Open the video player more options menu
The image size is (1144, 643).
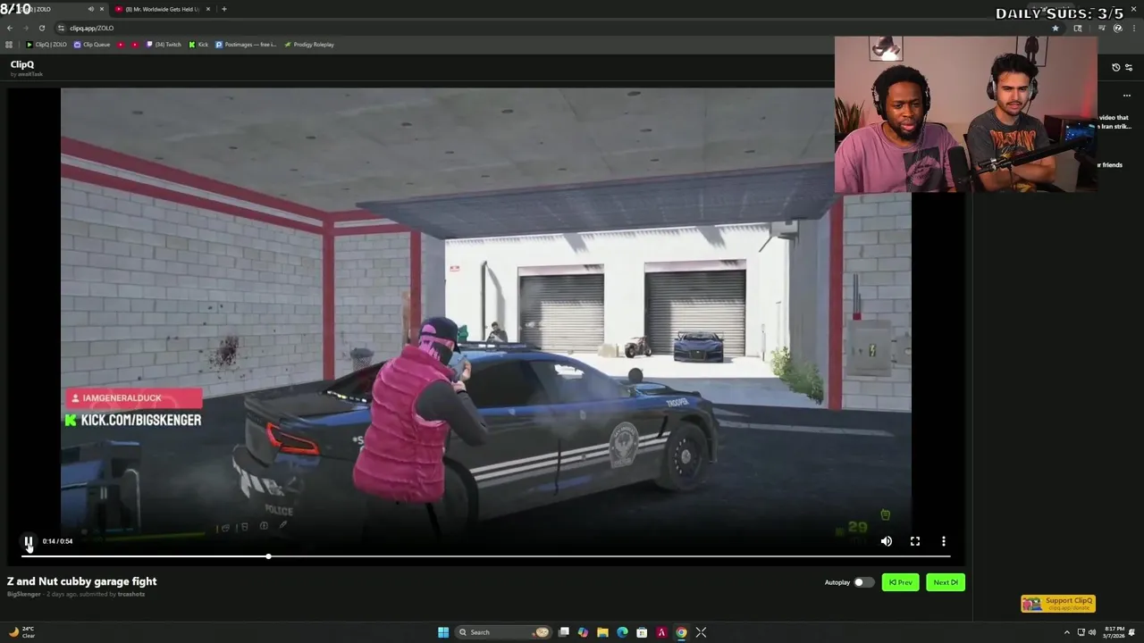(x=944, y=541)
